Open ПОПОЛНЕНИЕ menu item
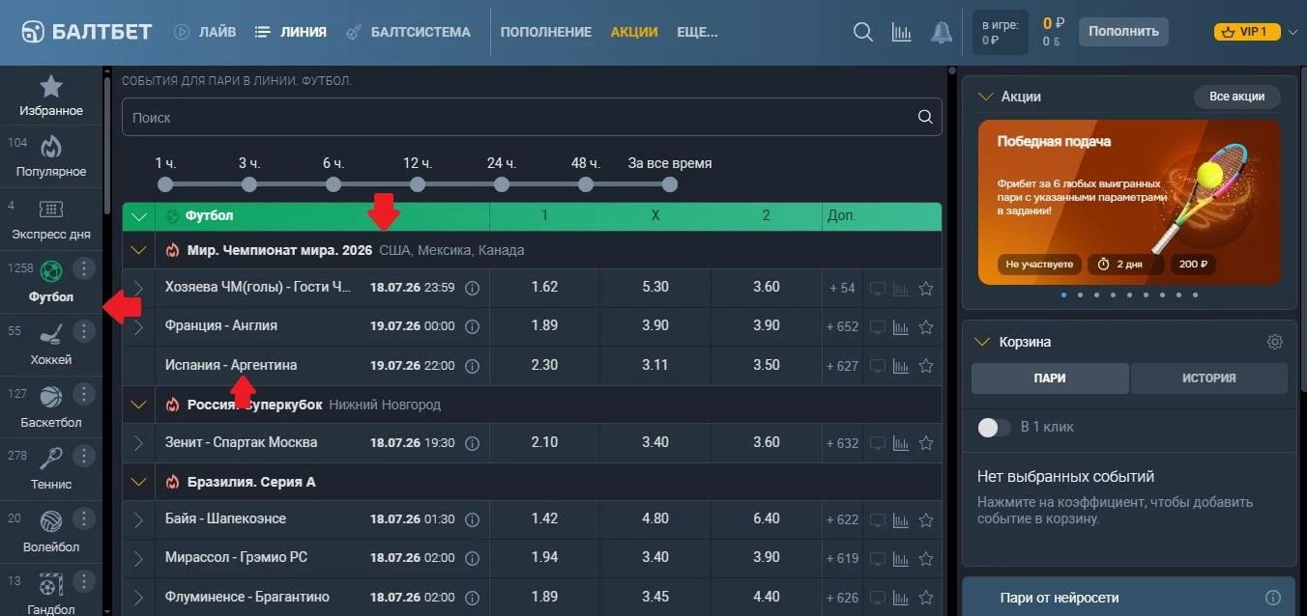 click(x=546, y=32)
